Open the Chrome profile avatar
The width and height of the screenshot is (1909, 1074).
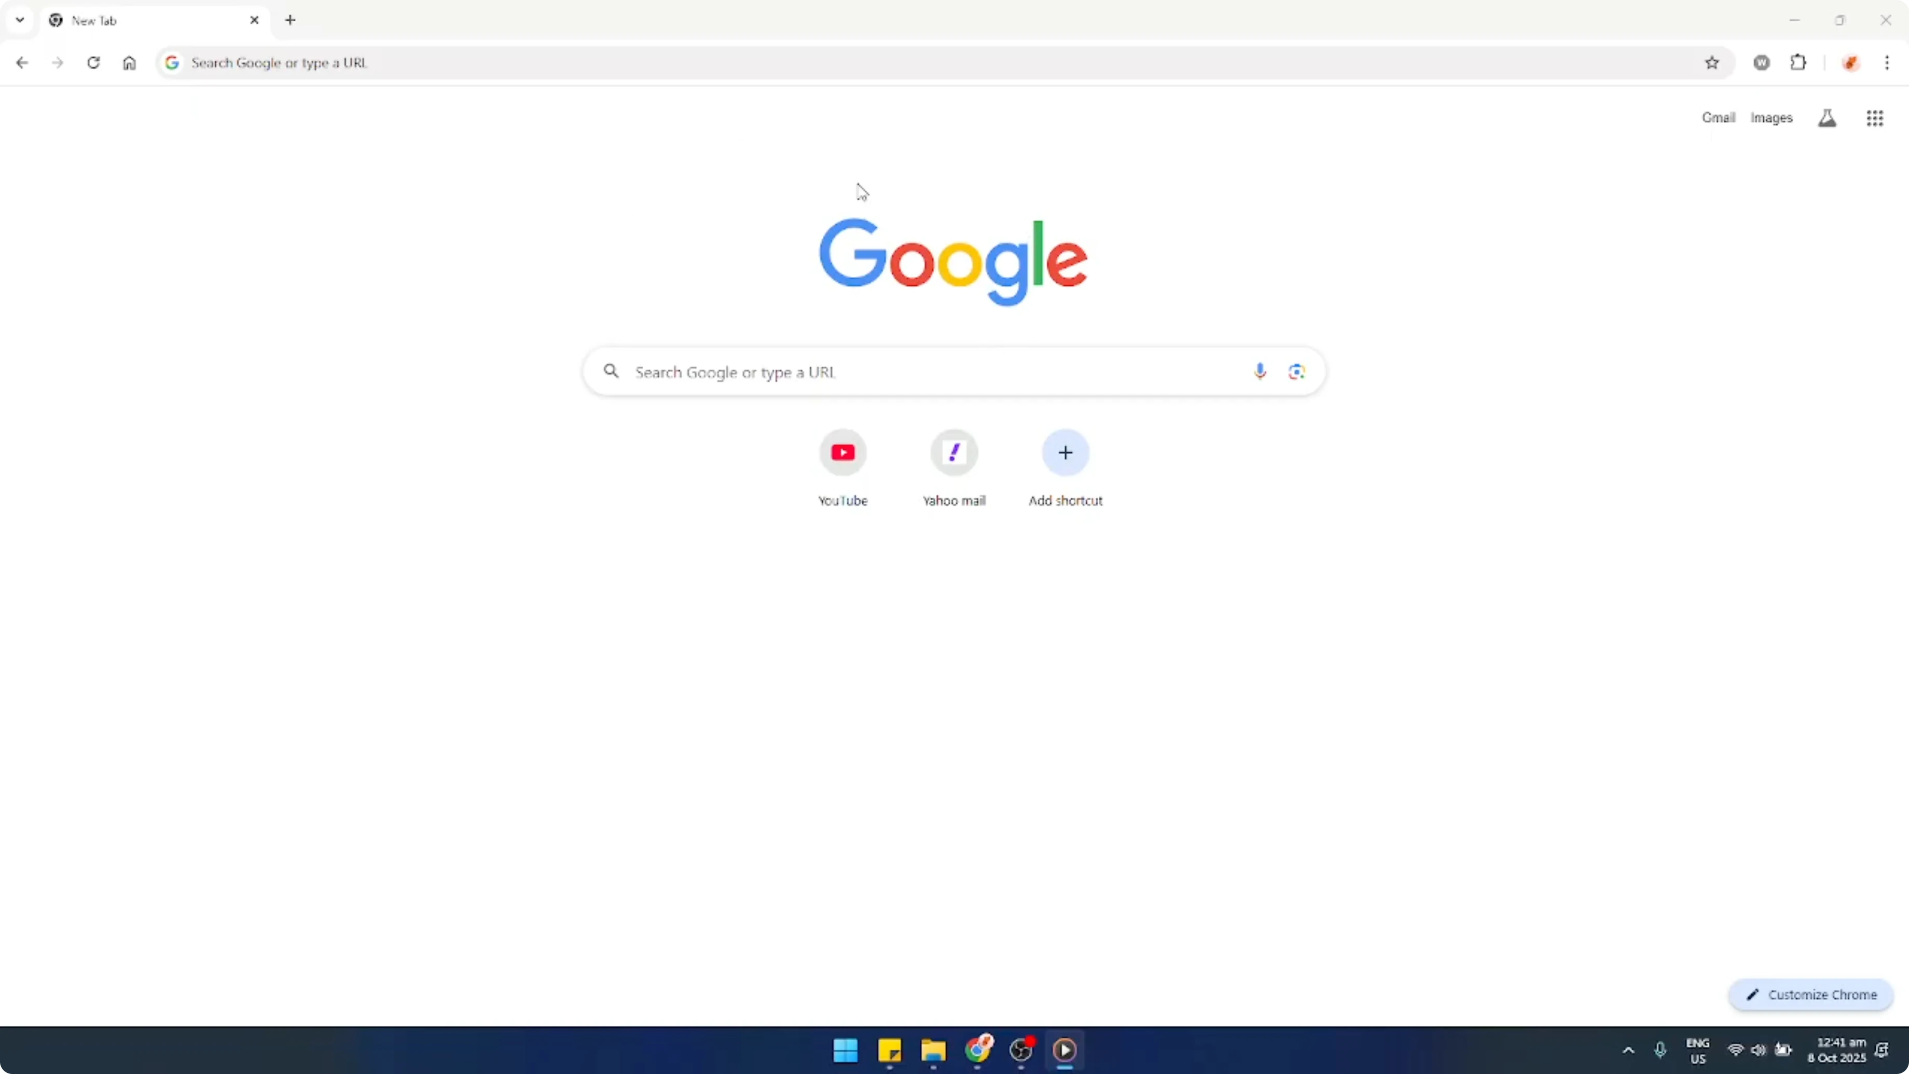(1851, 63)
